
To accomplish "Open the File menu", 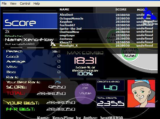I will [x=4, y=3].
